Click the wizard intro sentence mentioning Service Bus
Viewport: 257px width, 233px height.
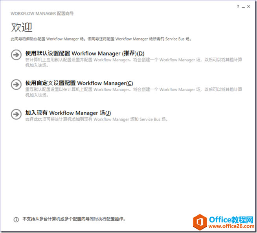(101, 39)
